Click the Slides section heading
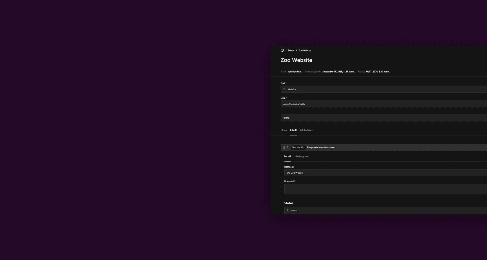Image resolution: width=487 pixels, height=260 pixels. (x=289, y=203)
